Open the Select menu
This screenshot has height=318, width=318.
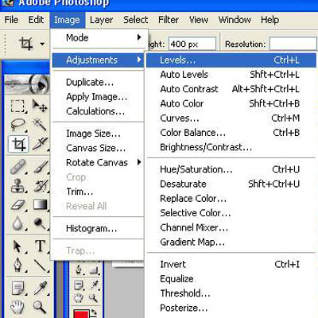136,20
